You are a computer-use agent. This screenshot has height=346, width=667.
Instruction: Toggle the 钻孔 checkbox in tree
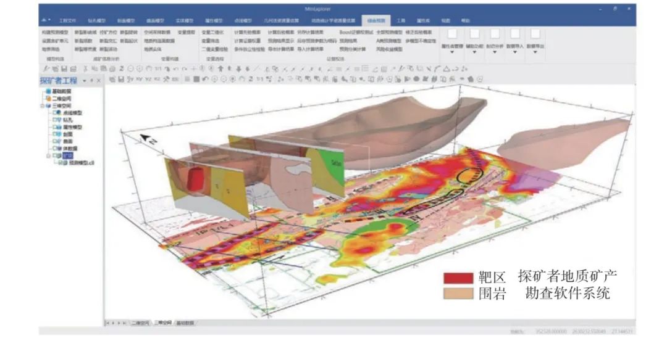[56, 120]
